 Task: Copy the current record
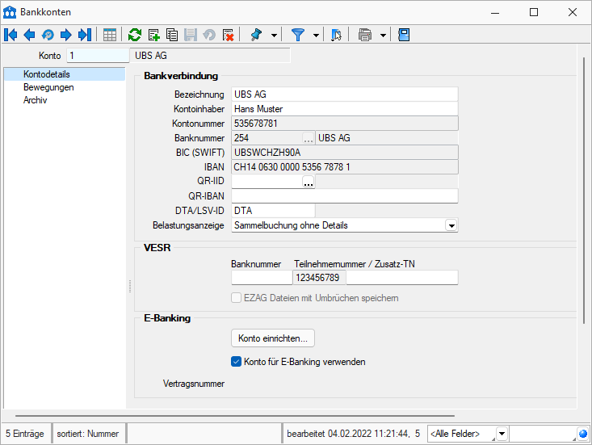pyautogui.click(x=172, y=35)
